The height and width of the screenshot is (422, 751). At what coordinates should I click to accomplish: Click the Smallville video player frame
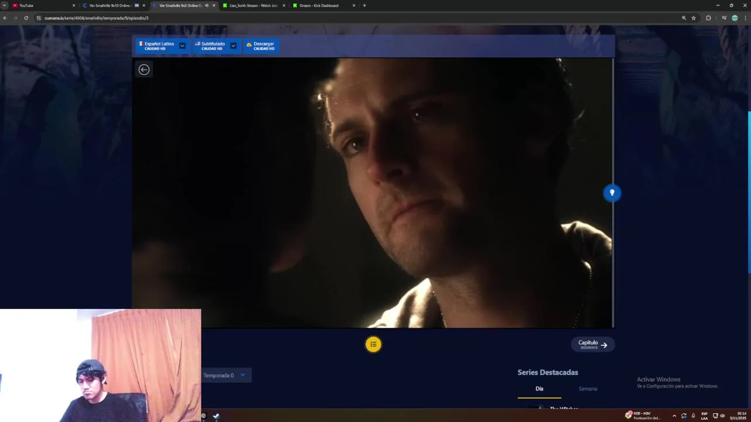click(x=373, y=193)
